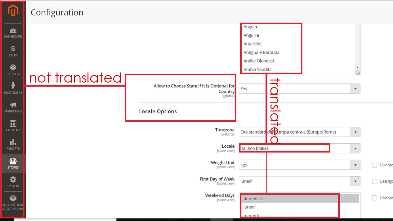Open the Marketing megaphone icon
The width and height of the screenshot is (393, 221).
click(13, 105)
